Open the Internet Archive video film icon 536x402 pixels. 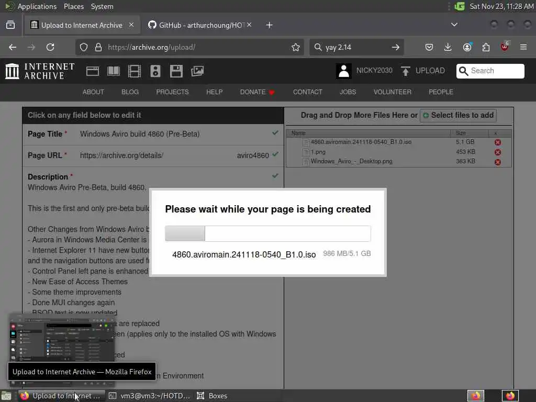click(x=135, y=71)
